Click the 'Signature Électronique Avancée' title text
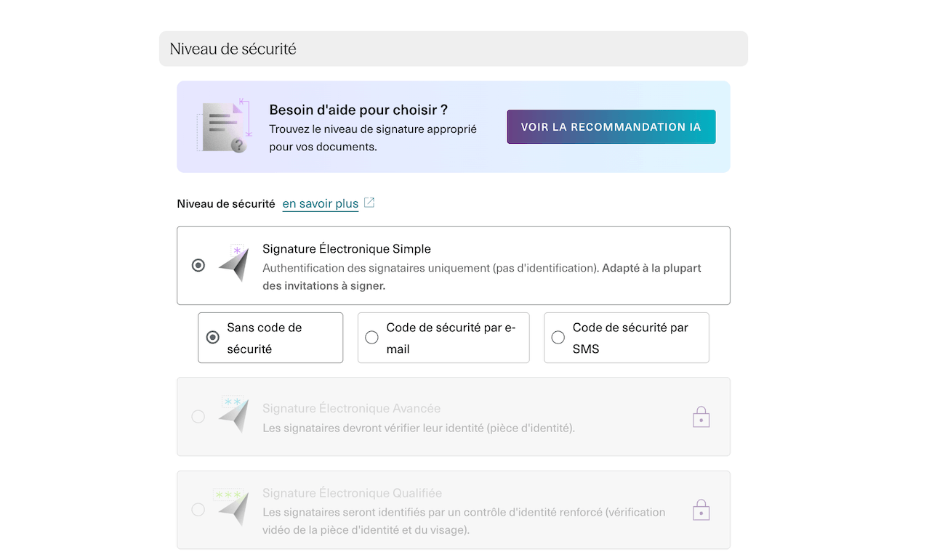Screen dimensions: 945x557 (x=351, y=408)
